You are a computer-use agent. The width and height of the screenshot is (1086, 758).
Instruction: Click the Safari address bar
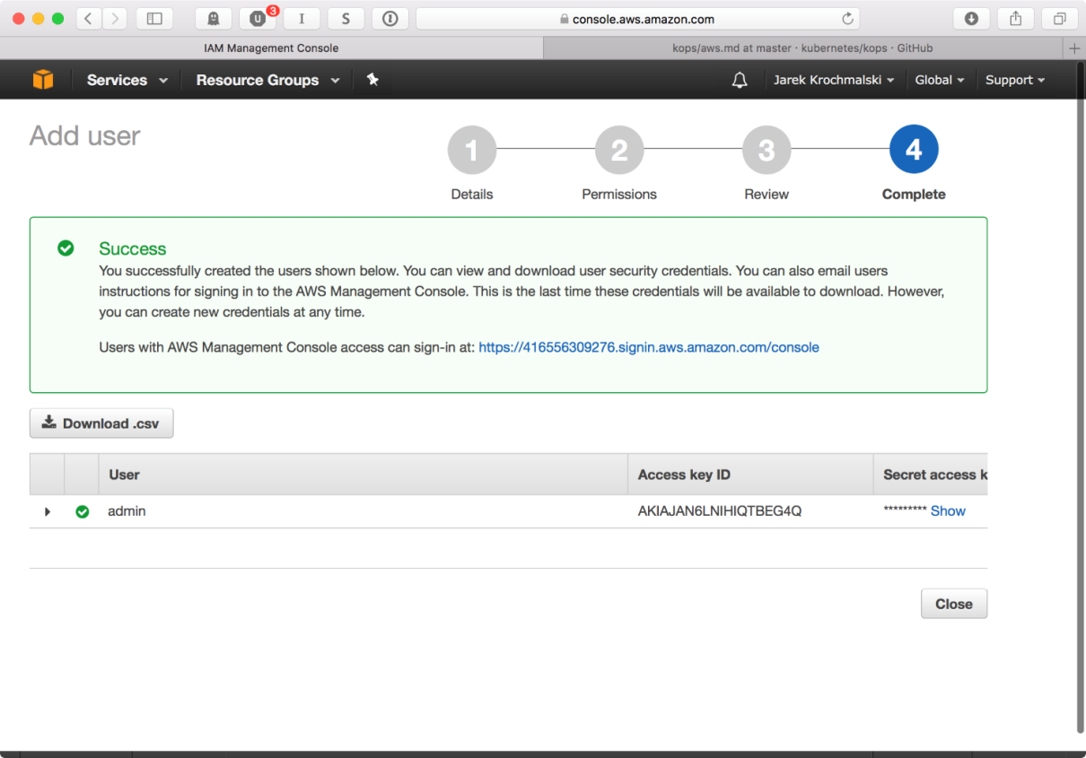pyautogui.click(x=637, y=18)
